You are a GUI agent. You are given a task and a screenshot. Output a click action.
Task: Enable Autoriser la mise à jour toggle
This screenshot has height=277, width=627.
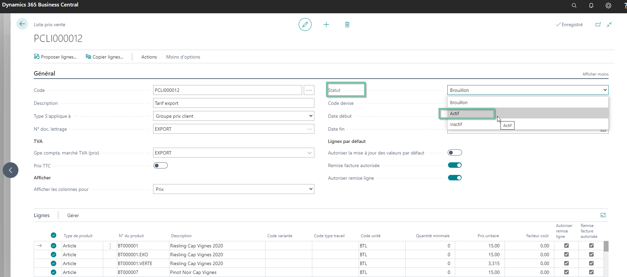(x=455, y=152)
